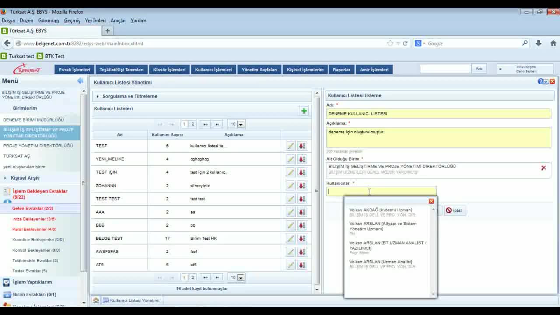Remove the selected Ait Olduğu Birim value
This screenshot has height=315, width=560.
[x=543, y=168]
